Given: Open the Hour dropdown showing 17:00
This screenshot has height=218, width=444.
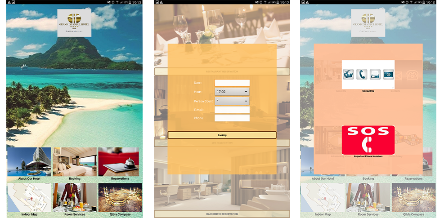Looking at the screenshot, I should [x=232, y=92].
